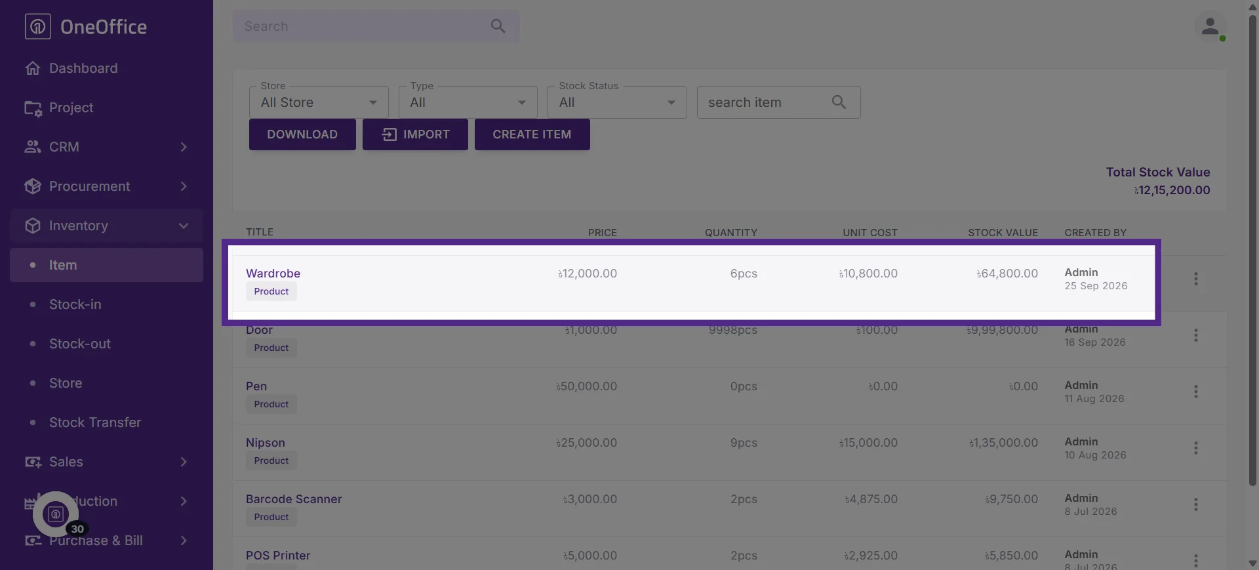Open Barcode Scanner row three-dot menu

(x=1196, y=504)
